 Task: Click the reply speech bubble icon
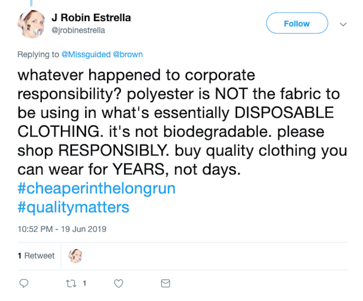tap(24, 283)
